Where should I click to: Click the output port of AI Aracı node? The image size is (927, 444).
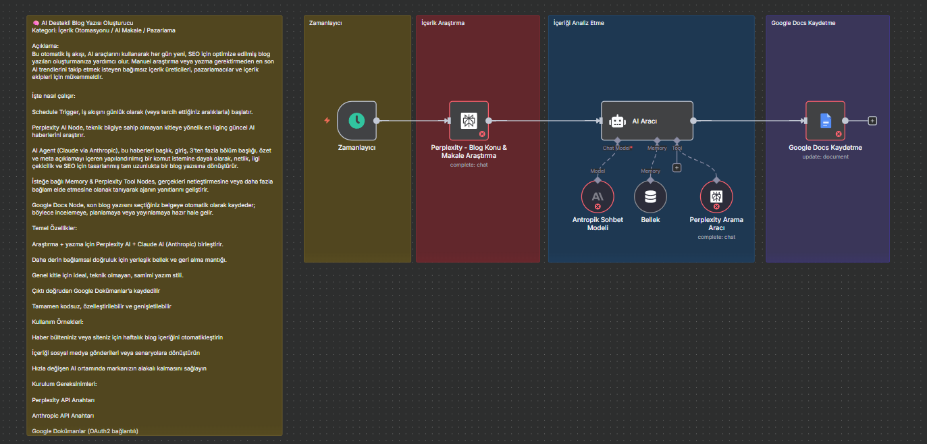pyautogui.click(x=693, y=121)
